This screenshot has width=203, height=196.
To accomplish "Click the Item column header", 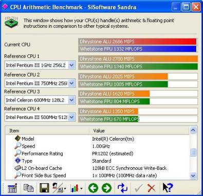I will pyautogui.click(x=47, y=131).
